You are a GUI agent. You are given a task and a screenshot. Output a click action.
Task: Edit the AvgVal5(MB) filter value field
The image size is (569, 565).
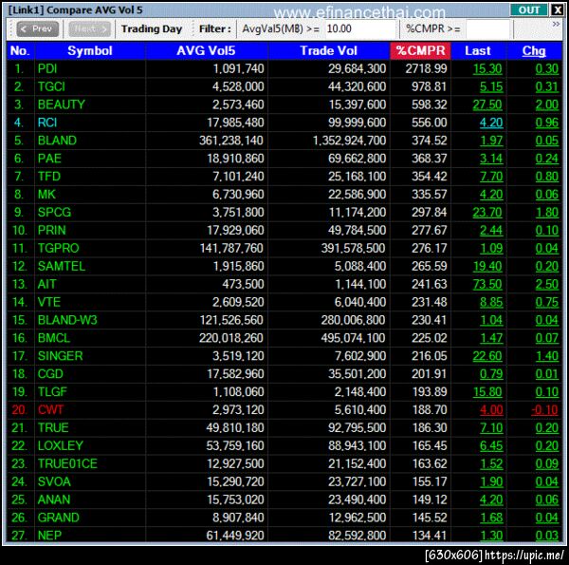[359, 28]
